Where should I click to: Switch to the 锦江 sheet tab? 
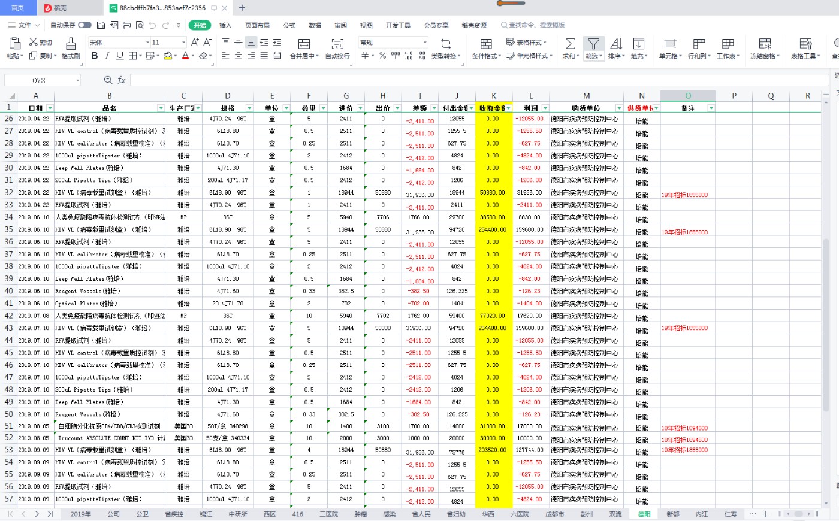coord(206,514)
